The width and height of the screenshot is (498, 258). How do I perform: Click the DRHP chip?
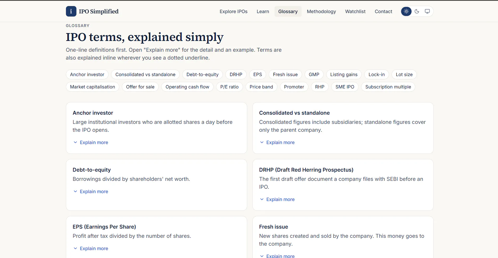236,75
